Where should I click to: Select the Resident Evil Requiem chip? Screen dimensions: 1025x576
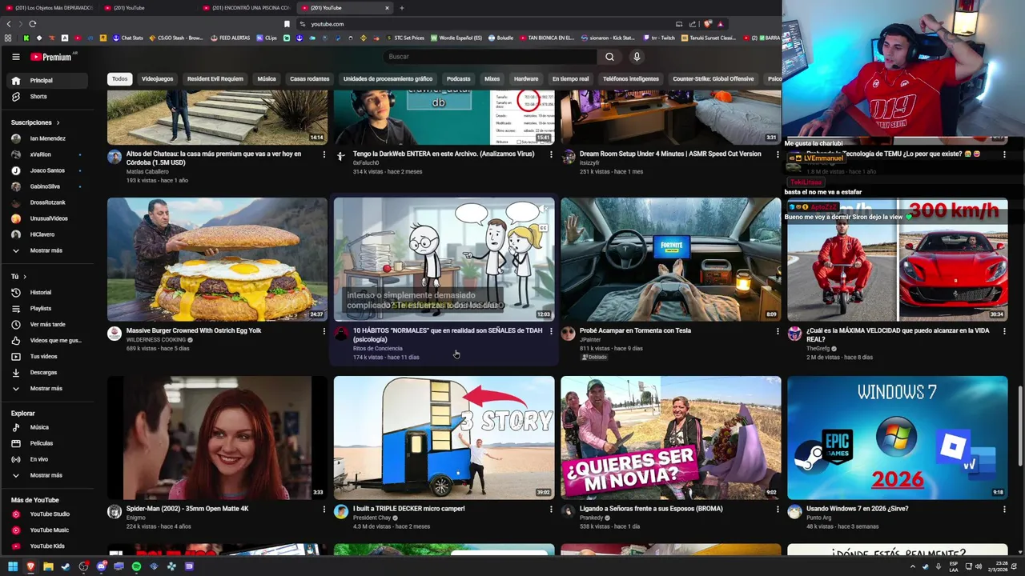coord(215,79)
